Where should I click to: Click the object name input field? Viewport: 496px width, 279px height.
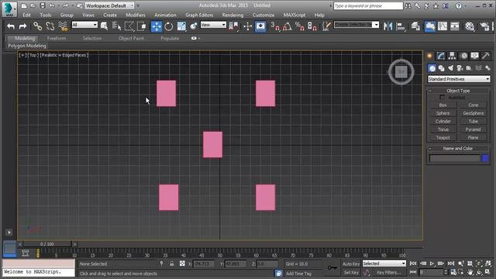[x=455, y=158]
